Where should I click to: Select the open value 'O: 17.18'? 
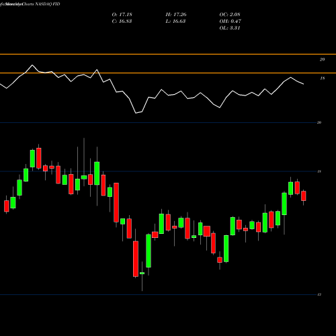tap(122, 14)
